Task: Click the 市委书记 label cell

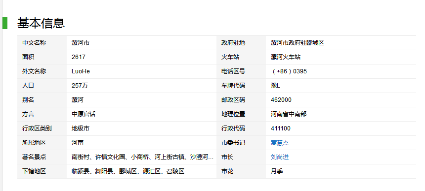Action: click(241, 143)
